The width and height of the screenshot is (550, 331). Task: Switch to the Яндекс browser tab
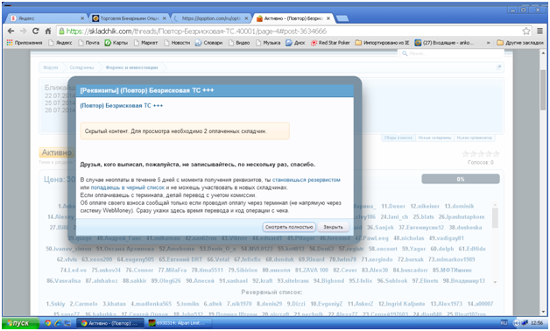tap(47, 18)
